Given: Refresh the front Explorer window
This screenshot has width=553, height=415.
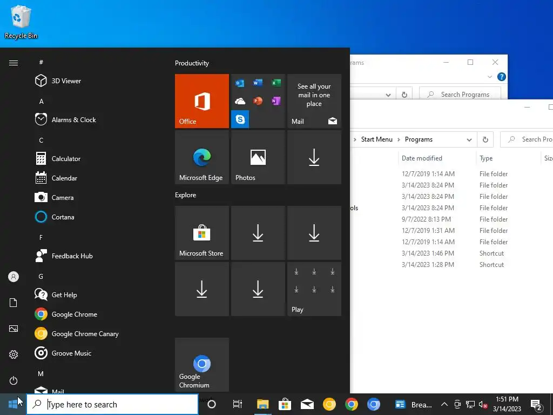Looking at the screenshot, I should click(485, 140).
